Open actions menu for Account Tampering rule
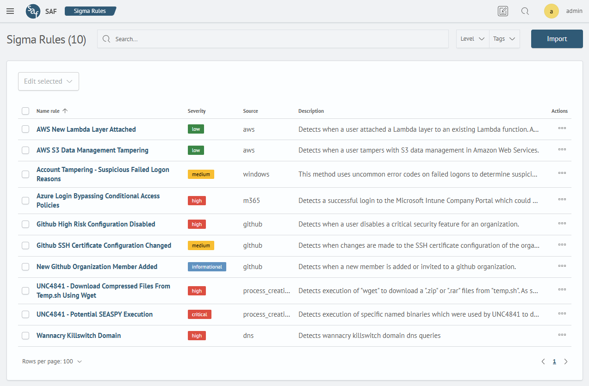589x386 pixels. point(562,173)
